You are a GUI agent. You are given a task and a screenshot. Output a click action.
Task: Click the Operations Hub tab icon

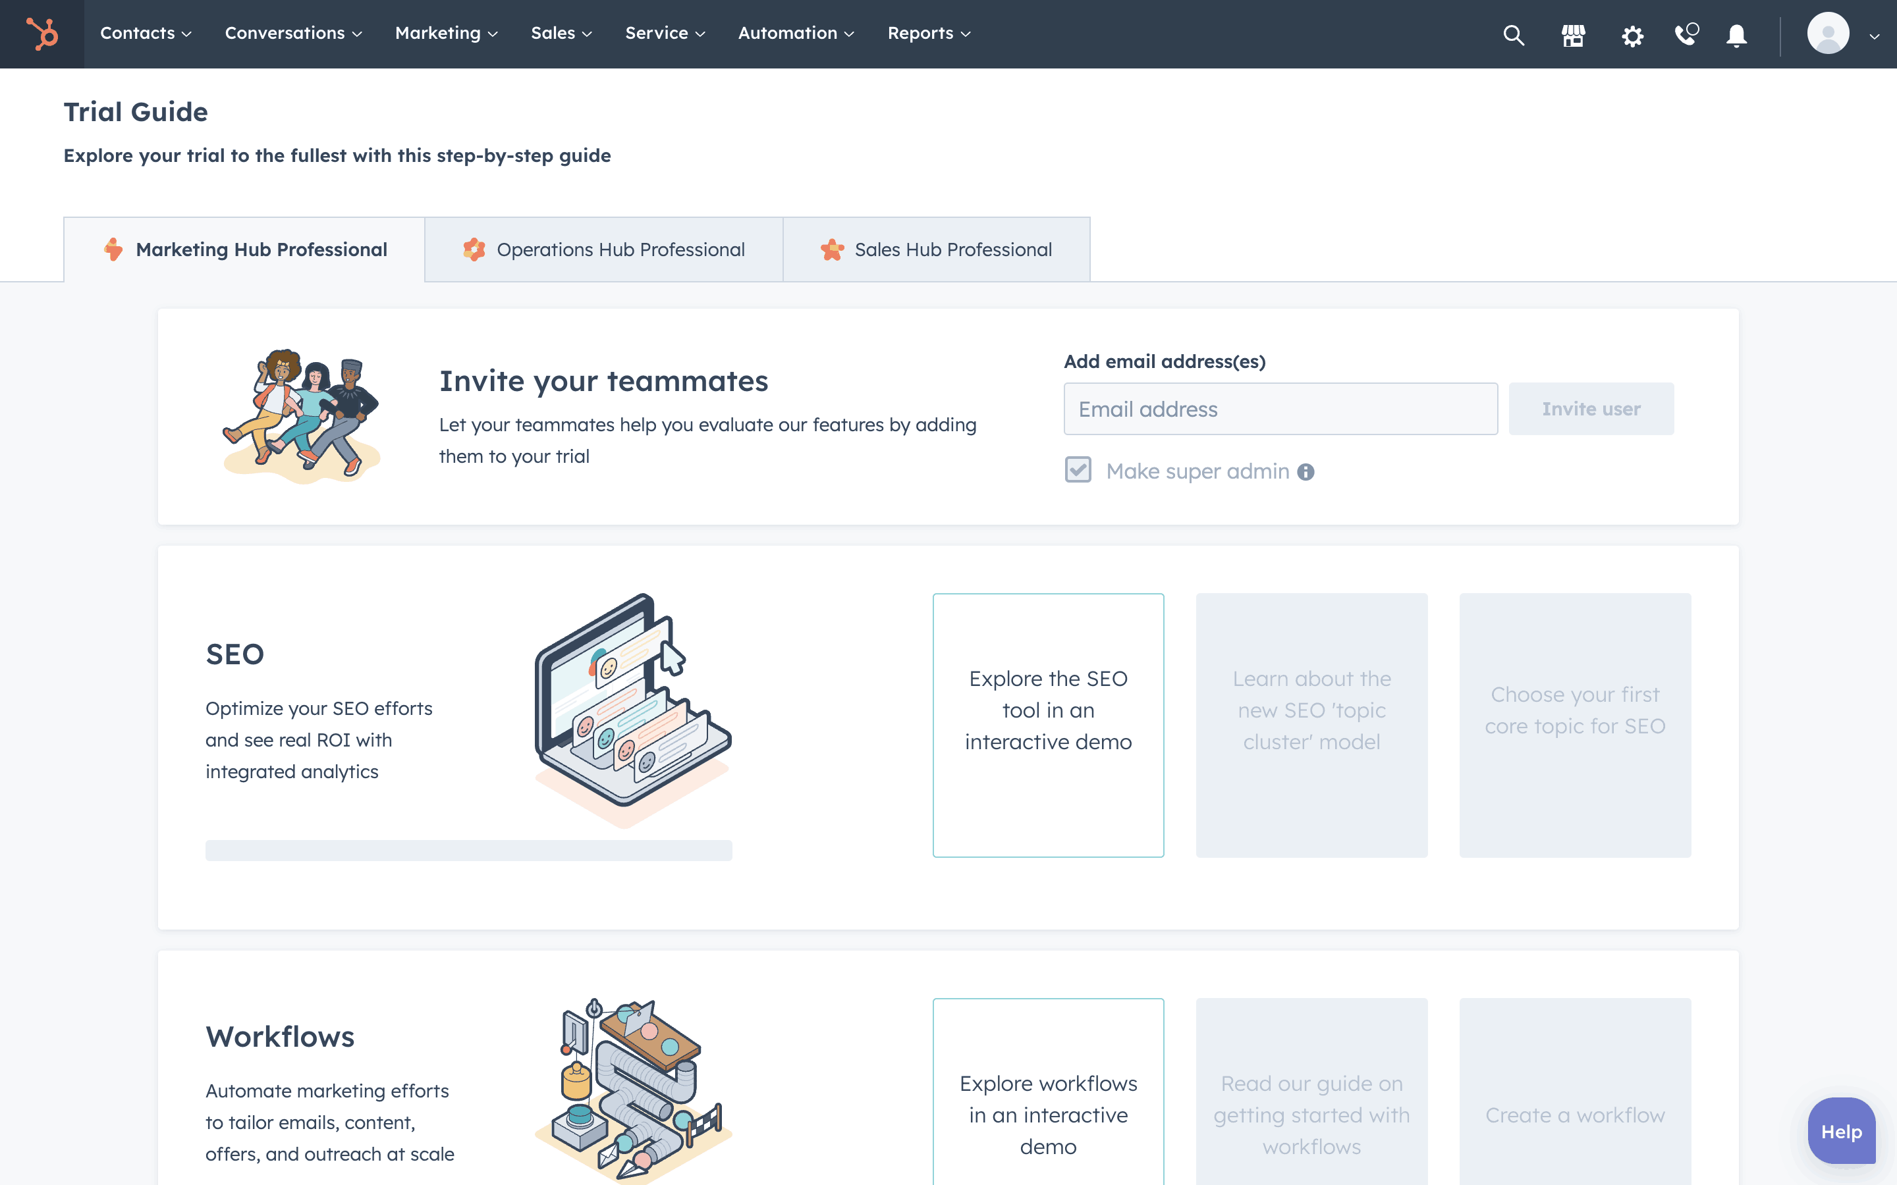tap(474, 250)
